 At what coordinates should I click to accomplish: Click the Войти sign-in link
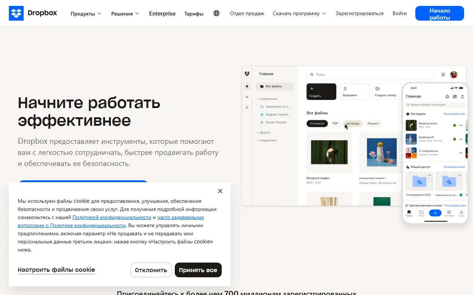coord(399,13)
